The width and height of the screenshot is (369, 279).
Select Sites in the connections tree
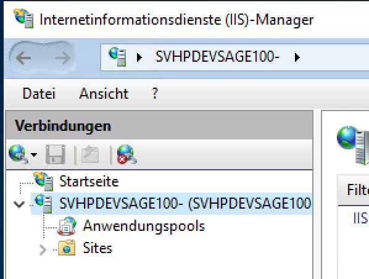coord(97,248)
